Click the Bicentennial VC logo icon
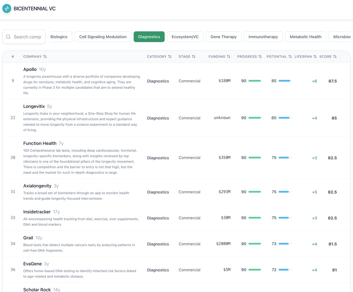 7,9
